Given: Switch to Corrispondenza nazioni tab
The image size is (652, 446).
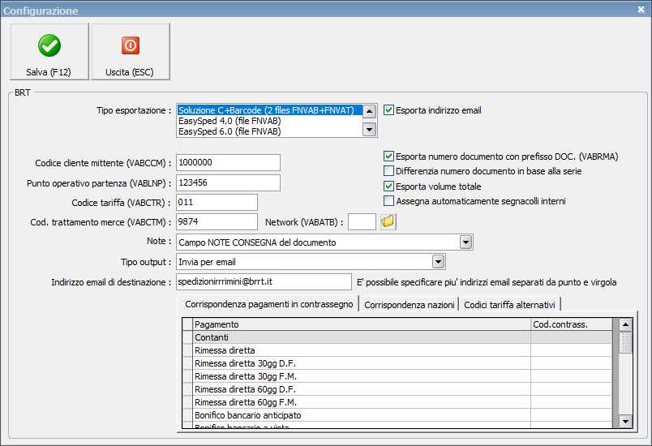Looking at the screenshot, I should 410,305.
